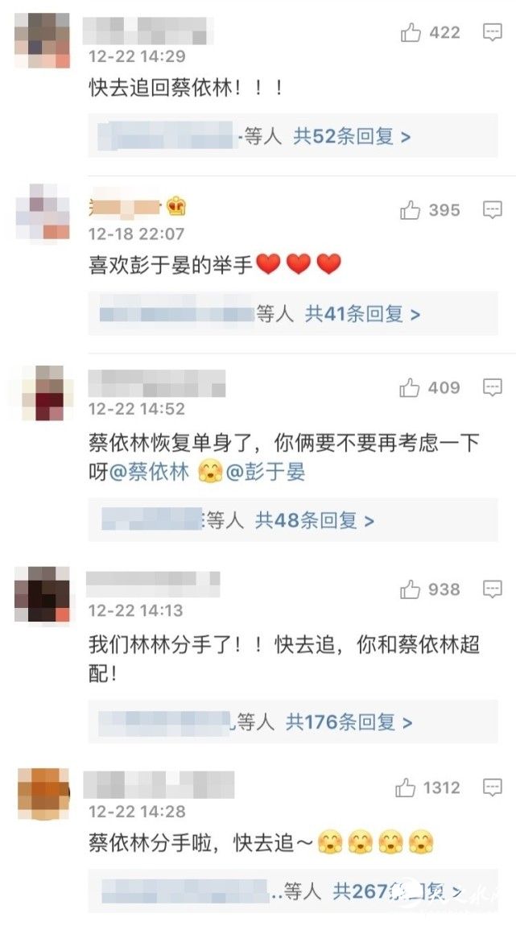Open reply bubble beside 422 likes
Screen dimensions: 516x926
[493, 32]
